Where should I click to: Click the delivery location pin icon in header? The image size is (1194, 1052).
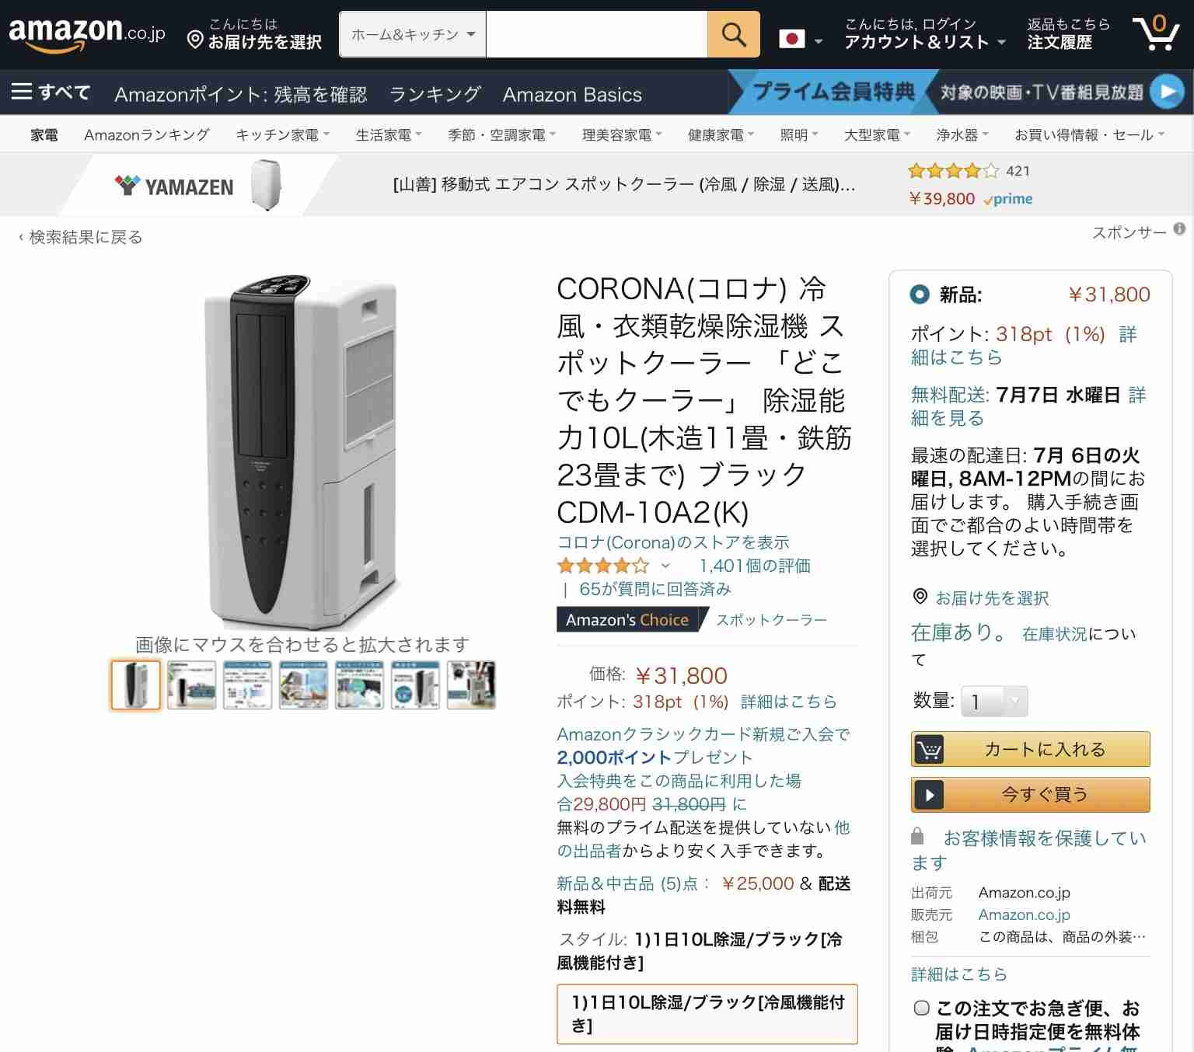pyautogui.click(x=195, y=40)
